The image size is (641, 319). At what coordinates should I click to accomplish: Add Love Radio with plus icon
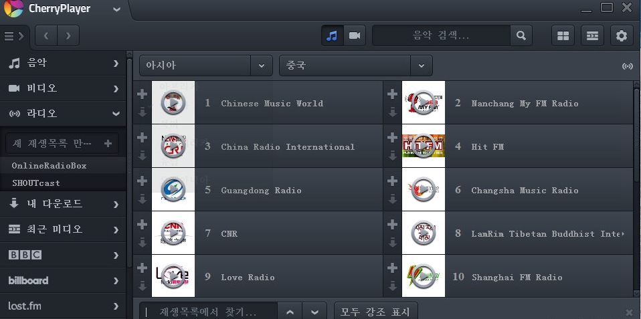pyautogui.click(x=142, y=268)
